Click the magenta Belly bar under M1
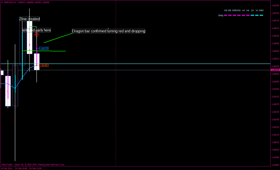Screen dimensions: 280x170 tap(226, 15)
